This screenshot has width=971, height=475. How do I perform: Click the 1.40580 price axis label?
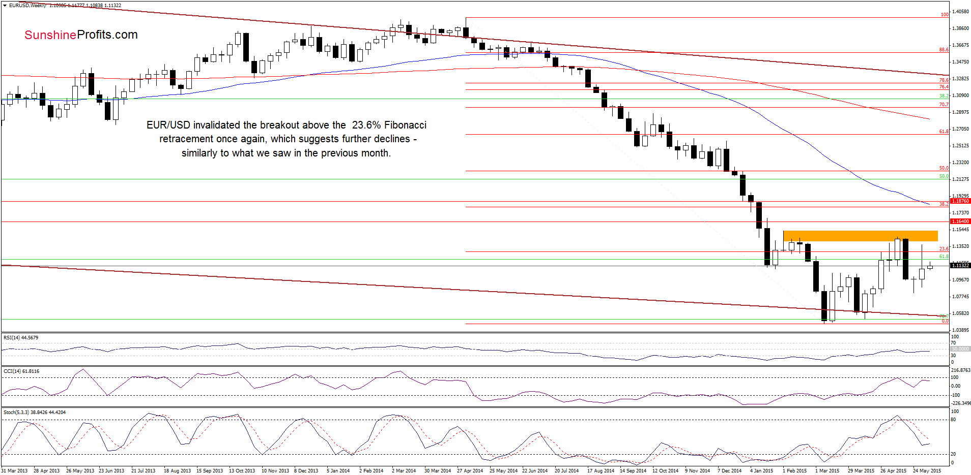(x=960, y=11)
